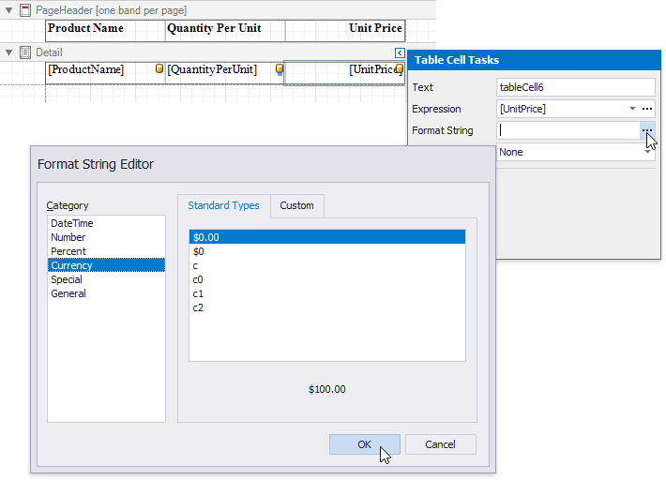Click the smart tag arrow above the UnitPrice cell

(400, 53)
